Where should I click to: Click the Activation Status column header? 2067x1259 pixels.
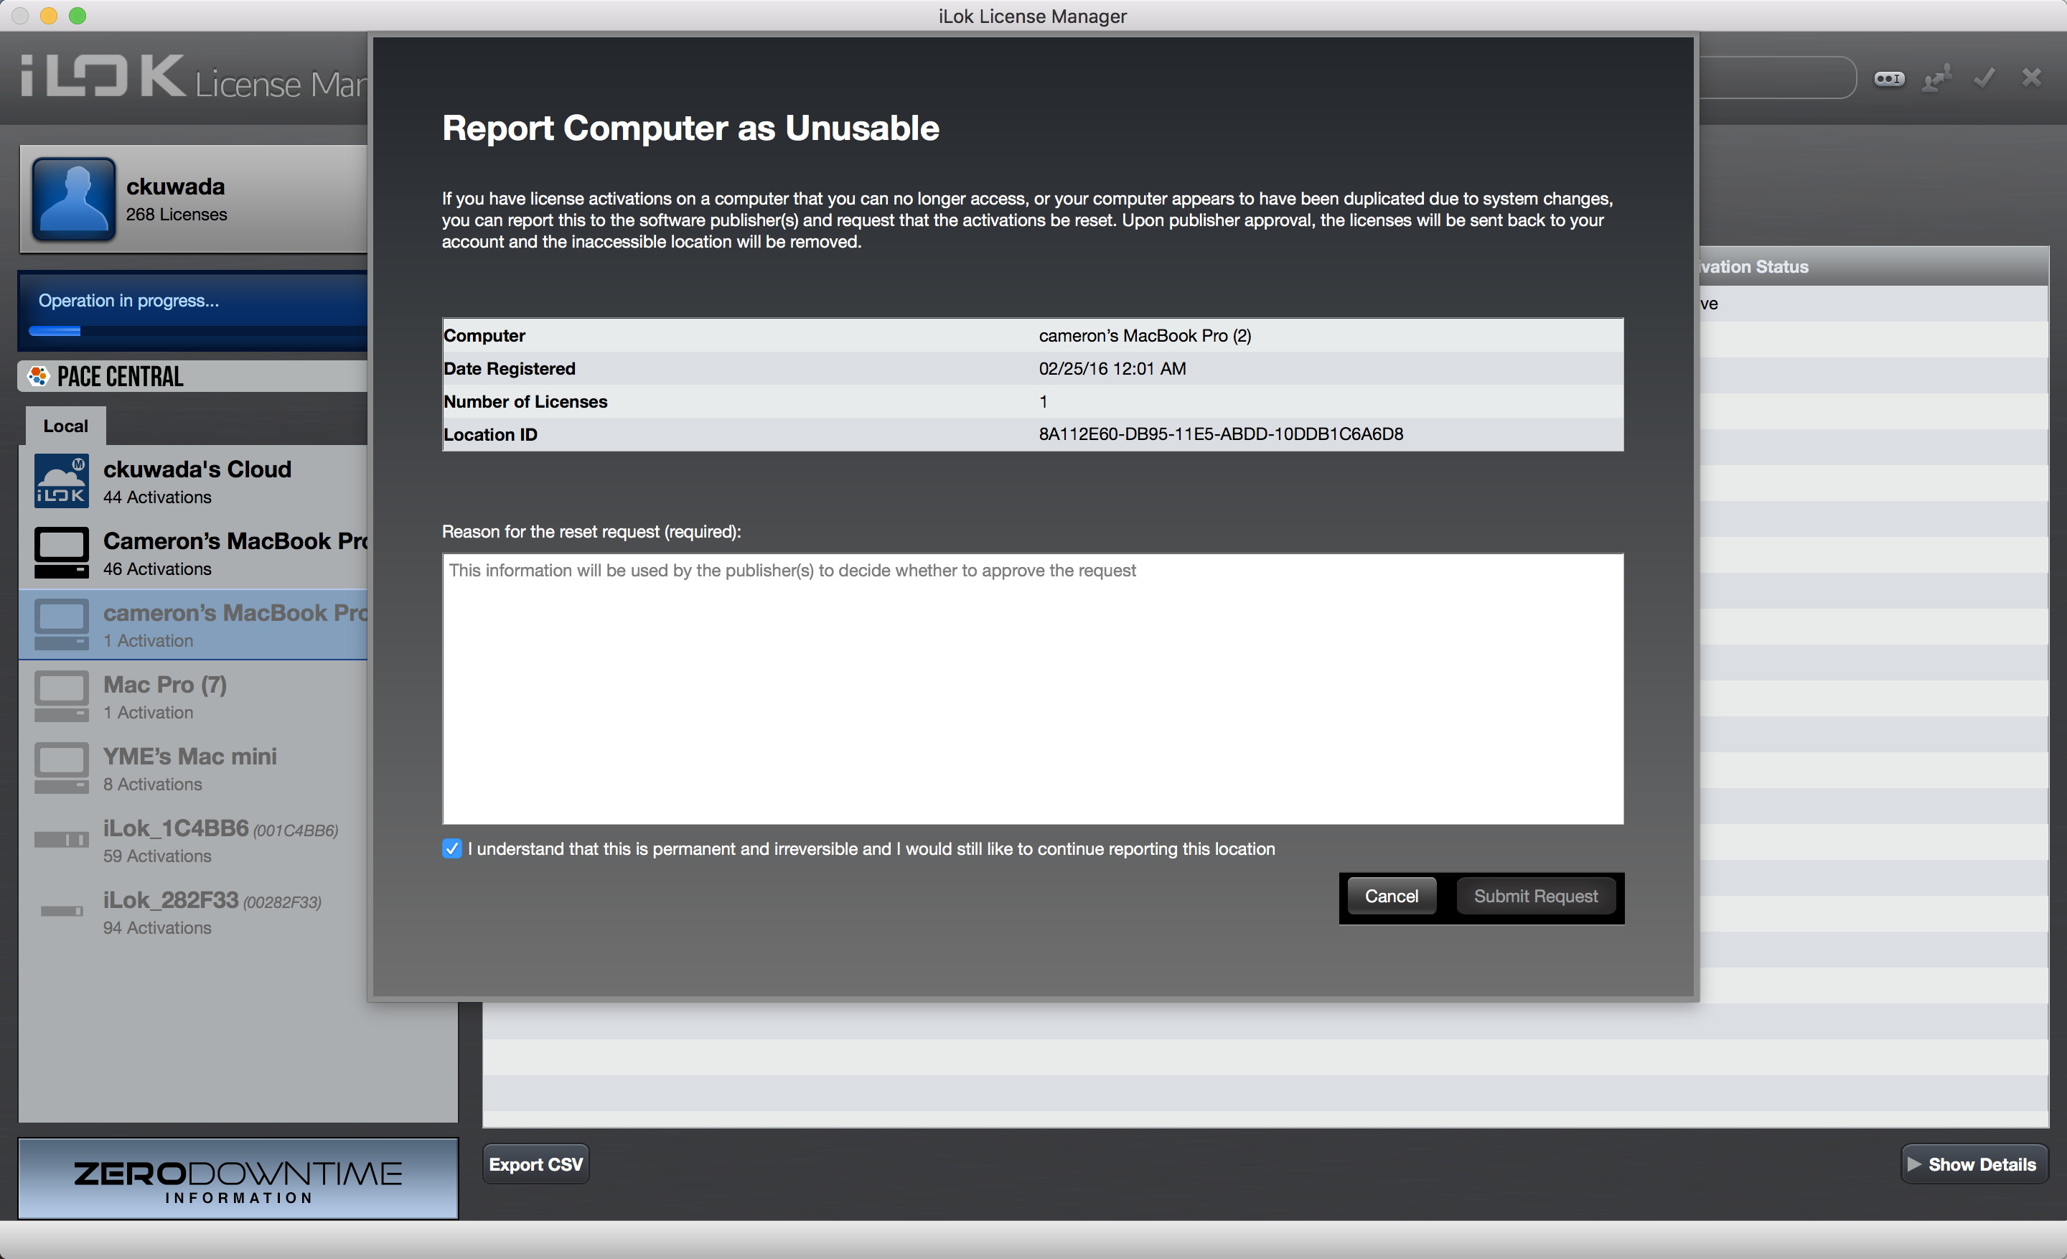(x=1873, y=267)
